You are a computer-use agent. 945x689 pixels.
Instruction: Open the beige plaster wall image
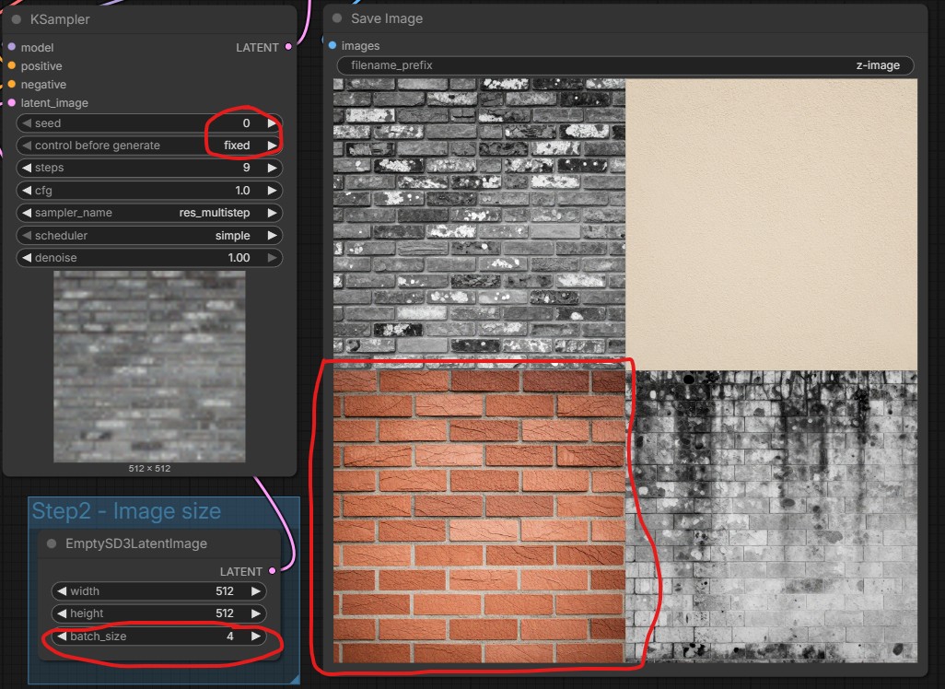(x=772, y=224)
